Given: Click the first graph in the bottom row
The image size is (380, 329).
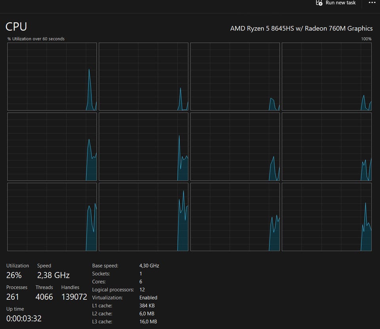Looking at the screenshot, I should point(52,217).
